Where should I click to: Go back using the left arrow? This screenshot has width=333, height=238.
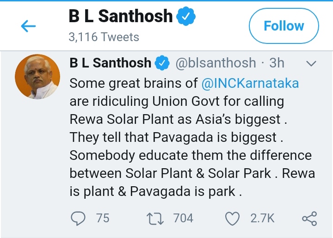pyautogui.click(x=29, y=26)
